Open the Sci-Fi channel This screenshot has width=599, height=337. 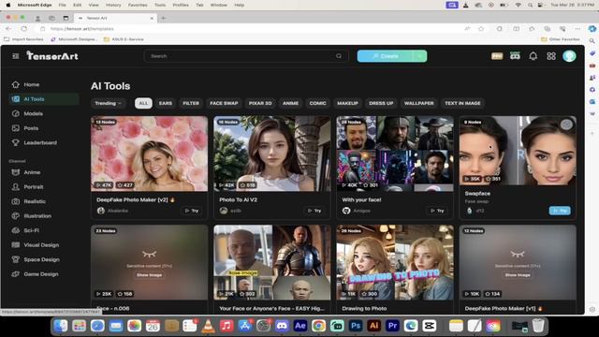click(x=31, y=230)
